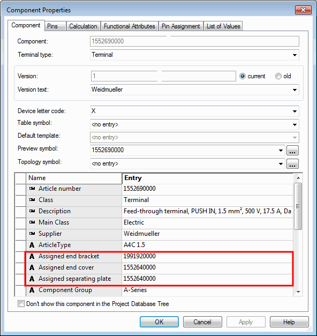Click the Article number row icon
The height and width of the screenshot is (336, 317).
point(32,189)
